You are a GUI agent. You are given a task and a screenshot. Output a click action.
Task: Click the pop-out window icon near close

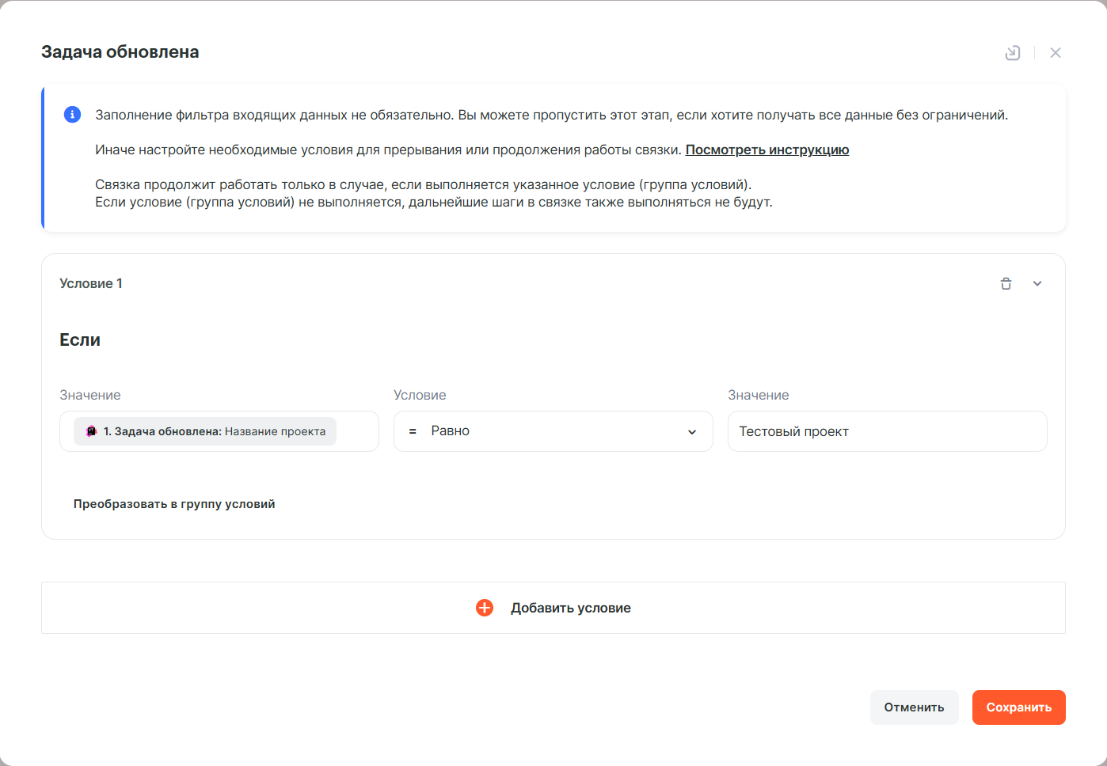click(x=1013, y=53)
